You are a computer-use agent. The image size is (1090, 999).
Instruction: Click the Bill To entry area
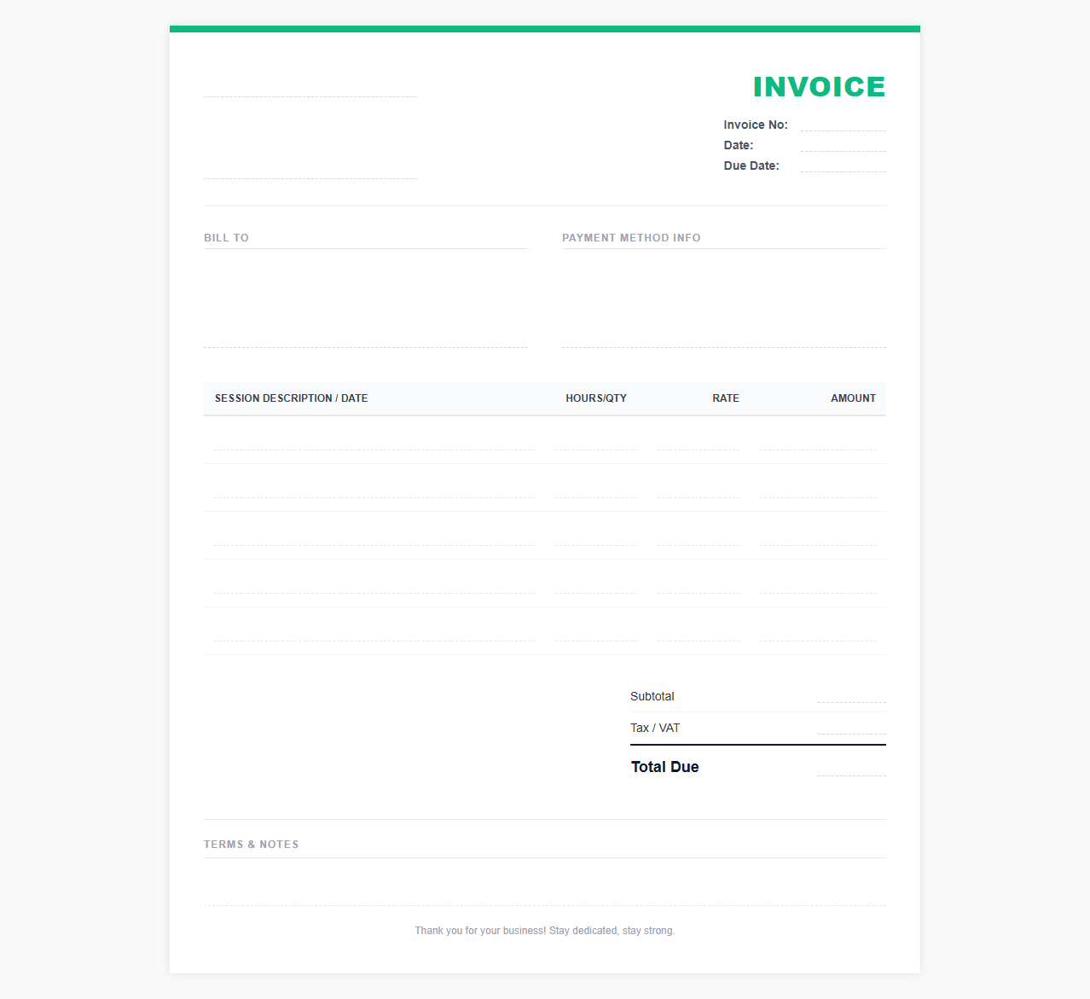(366, 304)
